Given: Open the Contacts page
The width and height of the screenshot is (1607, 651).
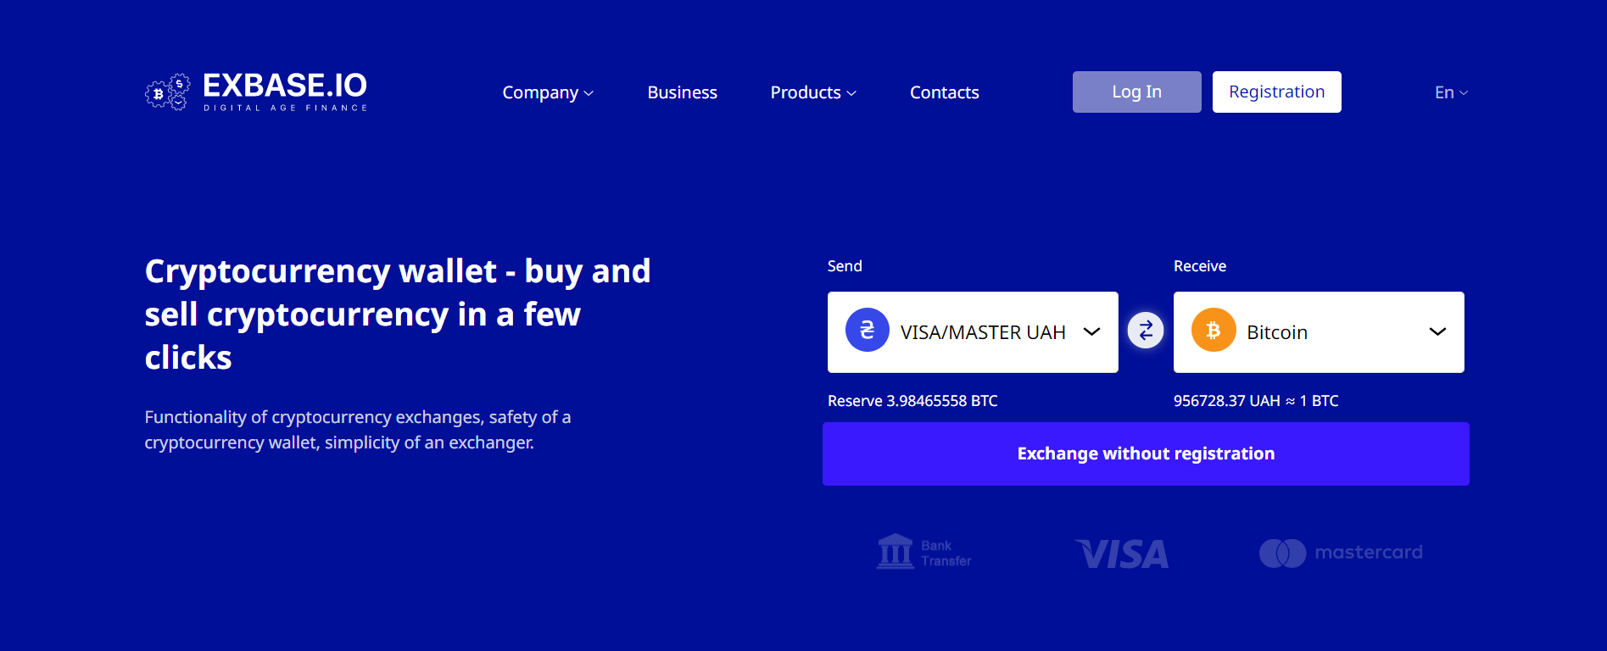Looking at the screenshot, I should (945, 92).
